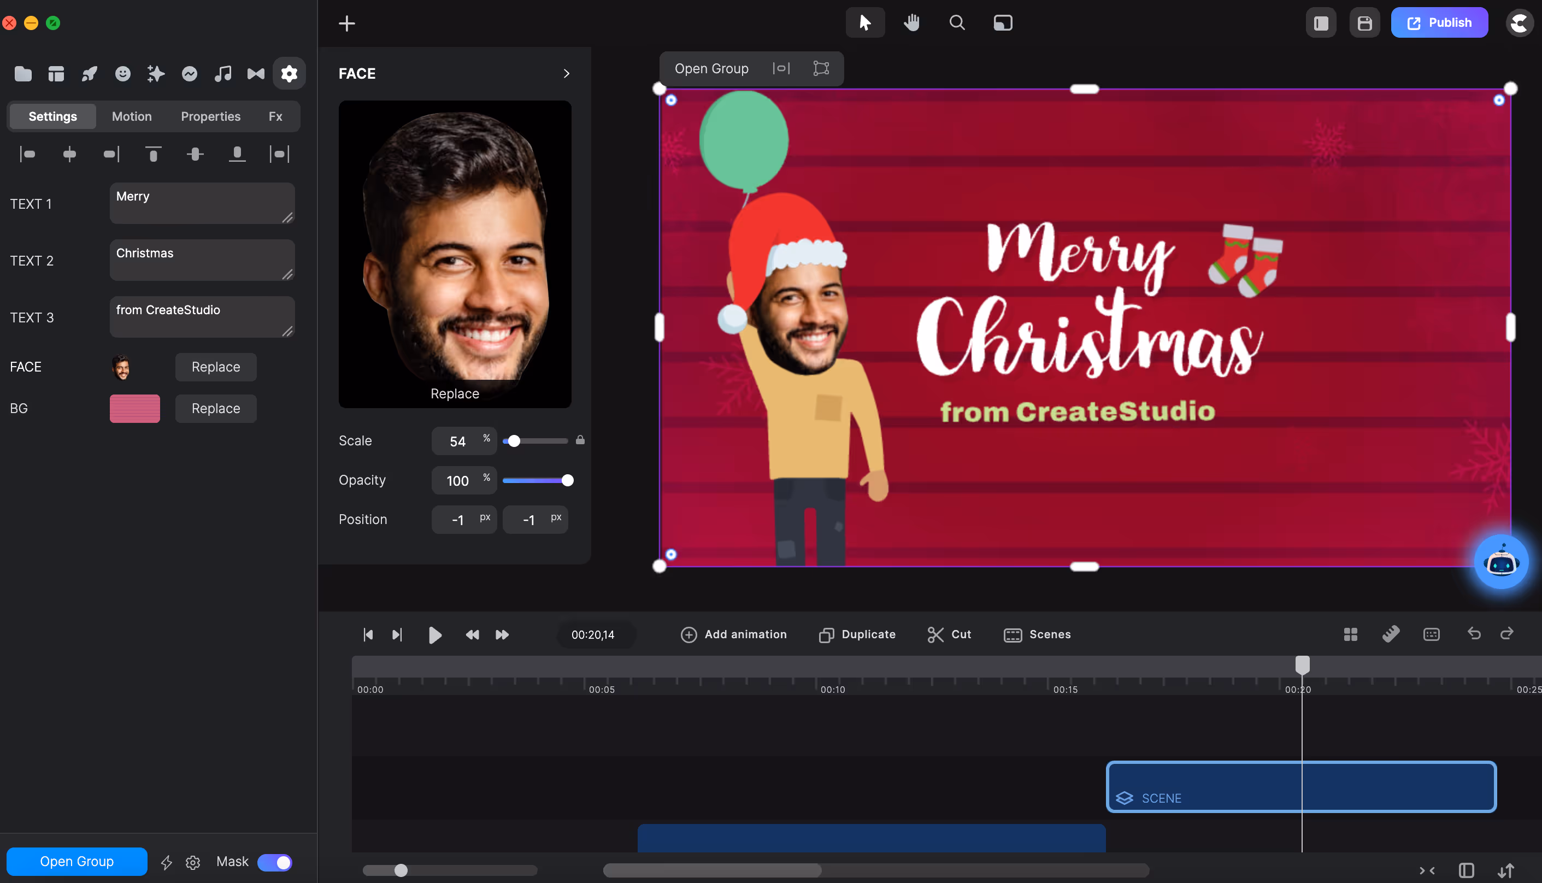Click the Opacity slider handle
The height and width of the screenshot is (883, 1542).
567,480
